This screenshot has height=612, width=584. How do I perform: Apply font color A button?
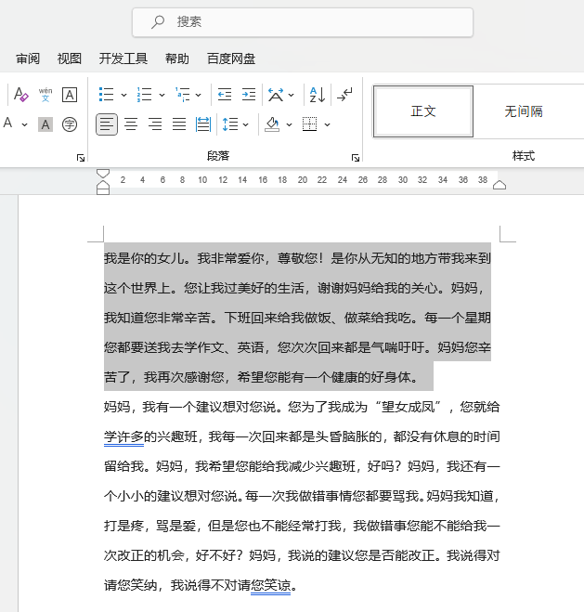click(7, 124)
